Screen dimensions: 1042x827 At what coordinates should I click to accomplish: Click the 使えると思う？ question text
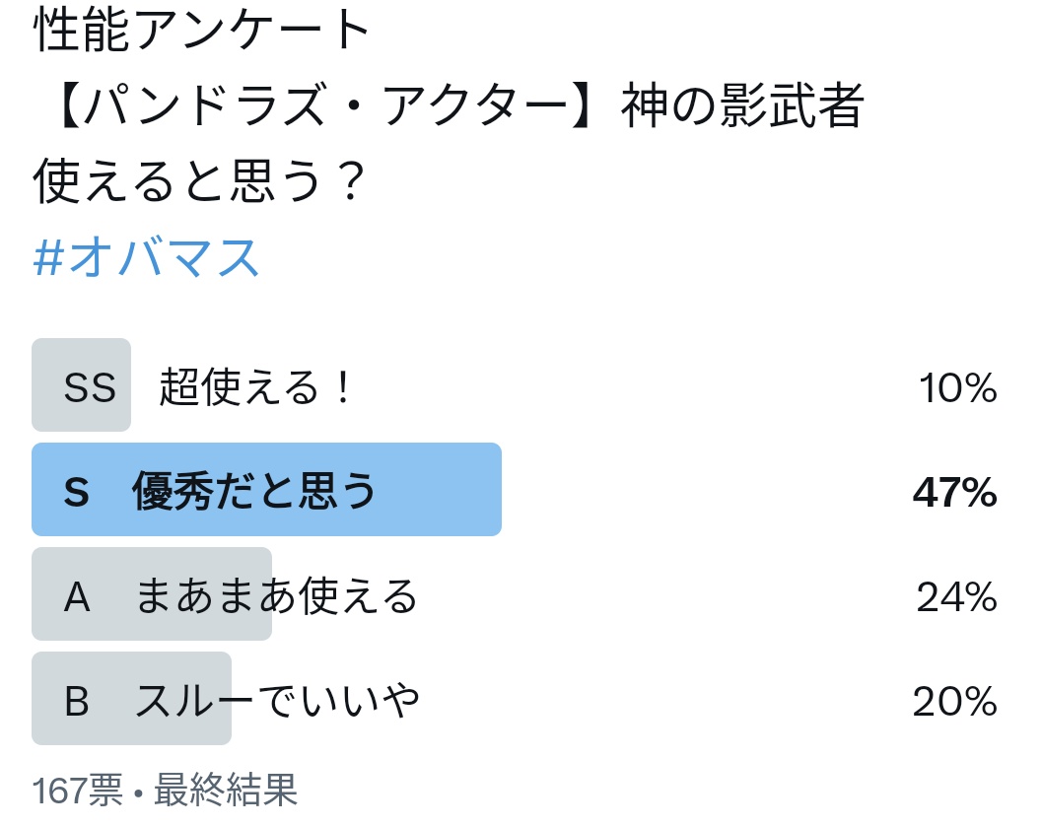(x=199, y=180)
